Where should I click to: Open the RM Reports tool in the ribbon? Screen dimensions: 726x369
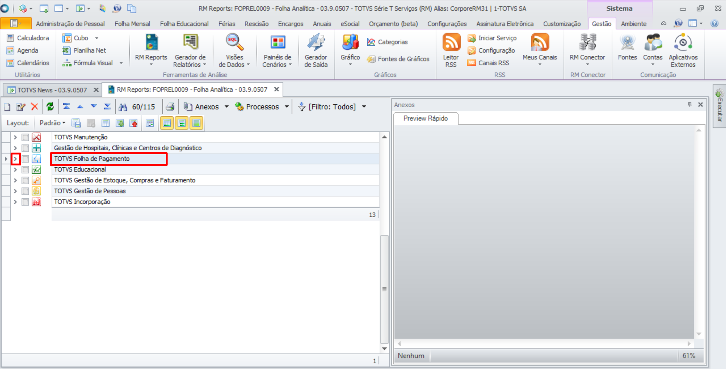151,49
